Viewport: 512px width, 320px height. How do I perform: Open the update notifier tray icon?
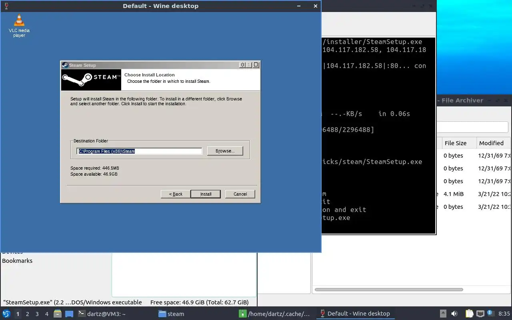pos(490,314)
